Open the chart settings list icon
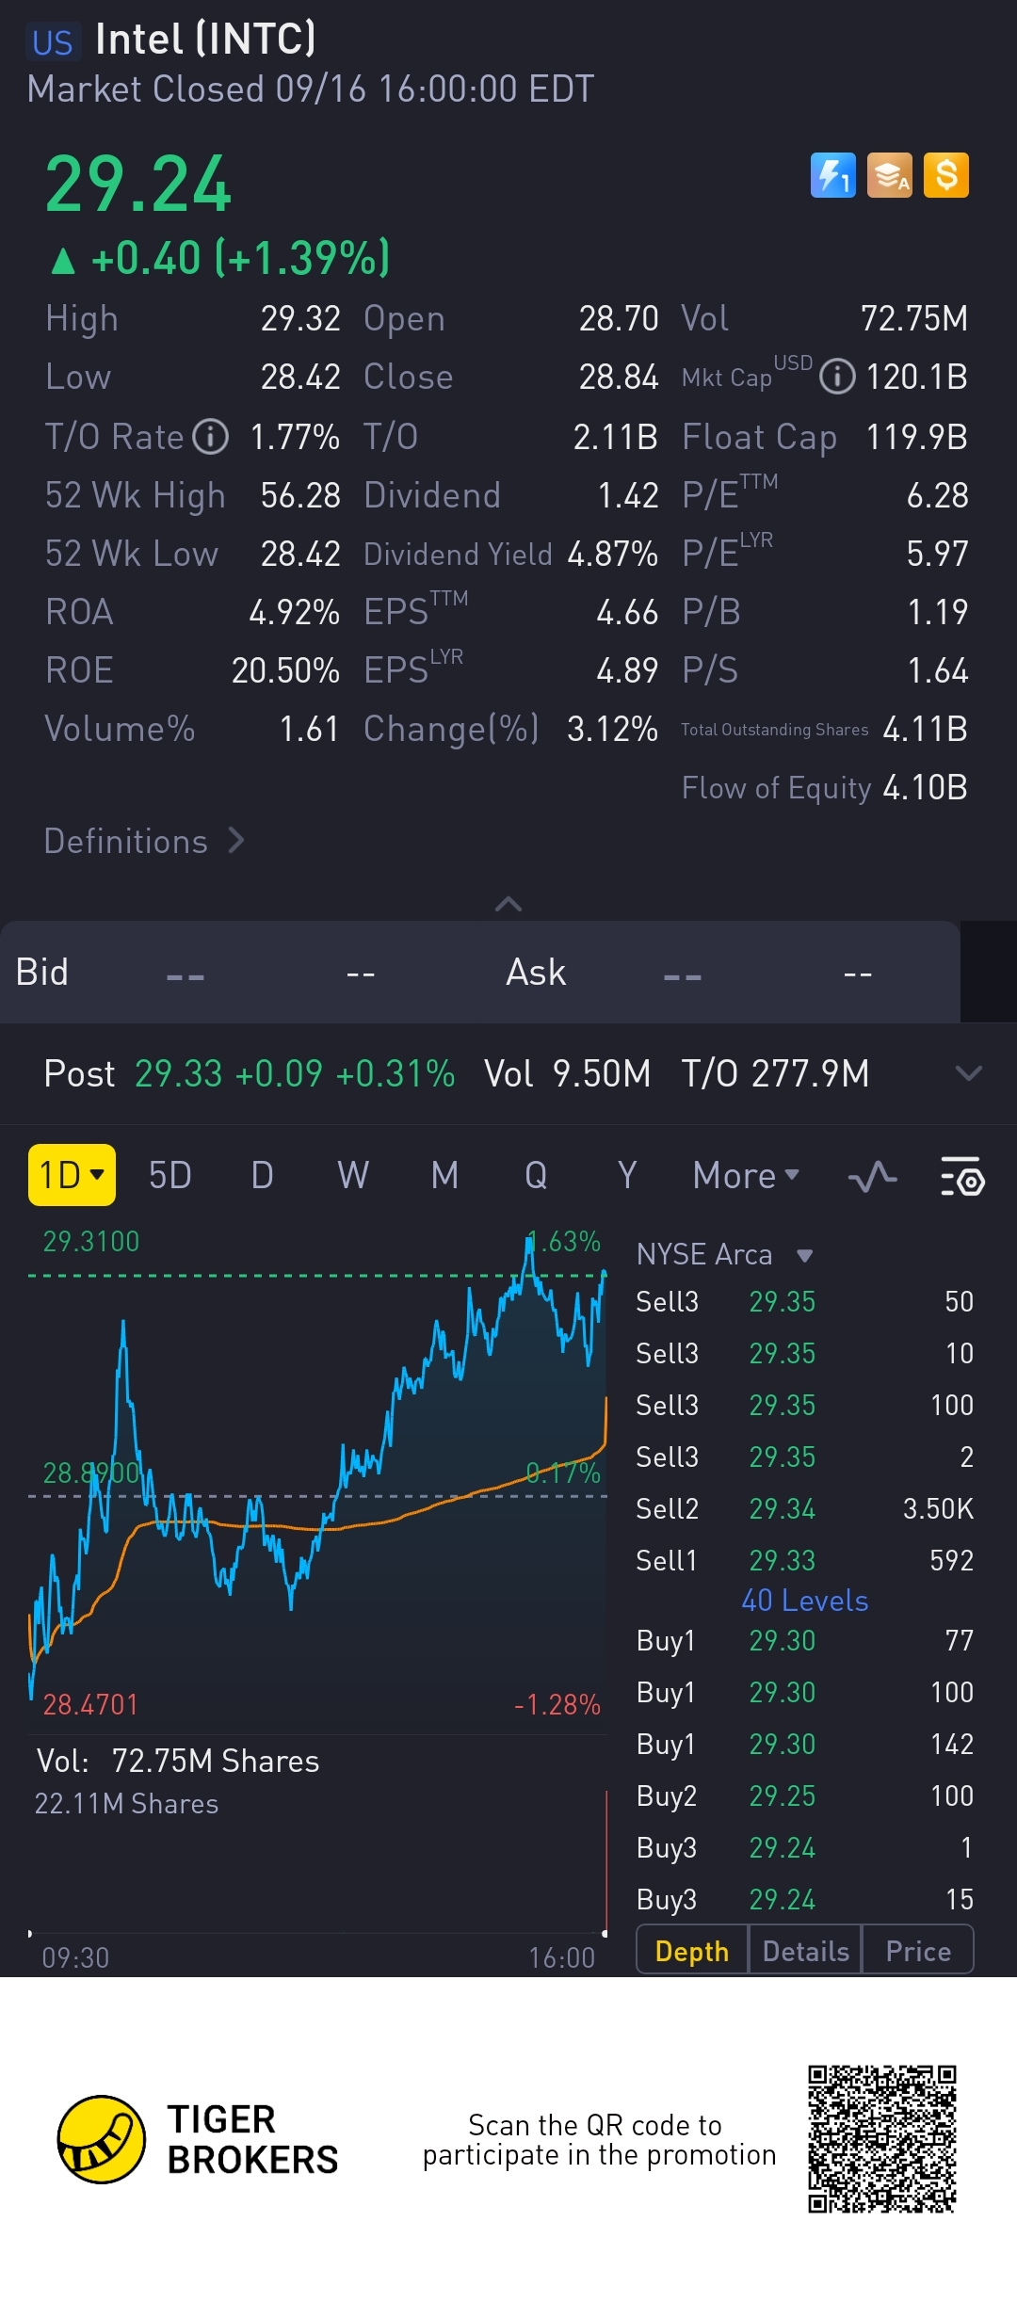 [x=962, y=1176]
